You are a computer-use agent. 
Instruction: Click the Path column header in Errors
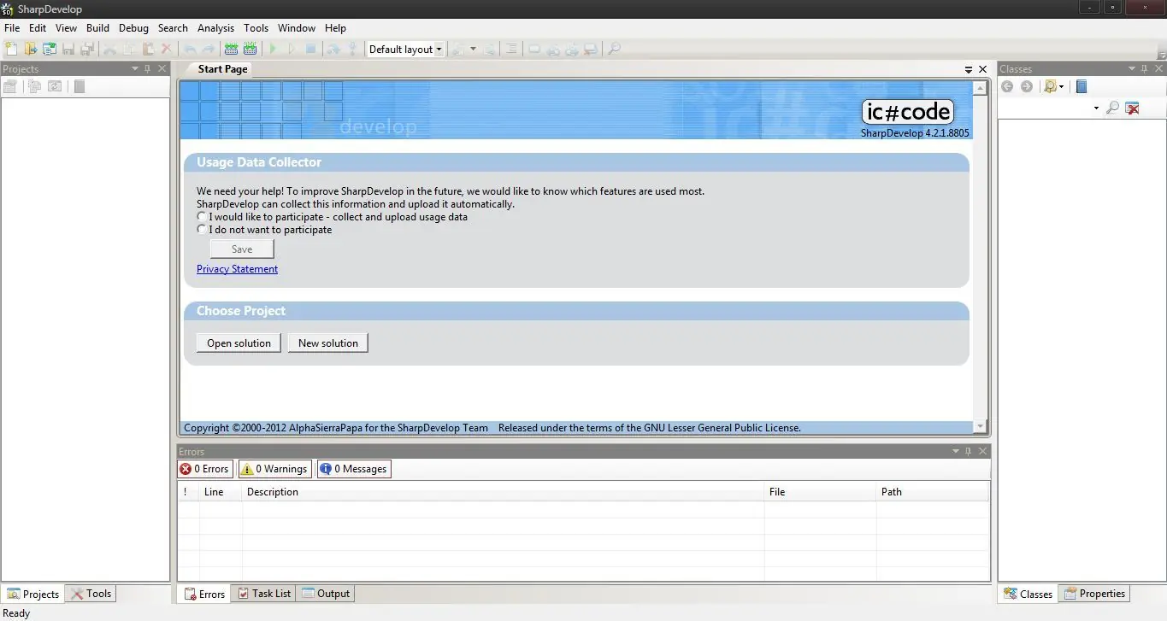pyautogui.click(x=932, y=492)
